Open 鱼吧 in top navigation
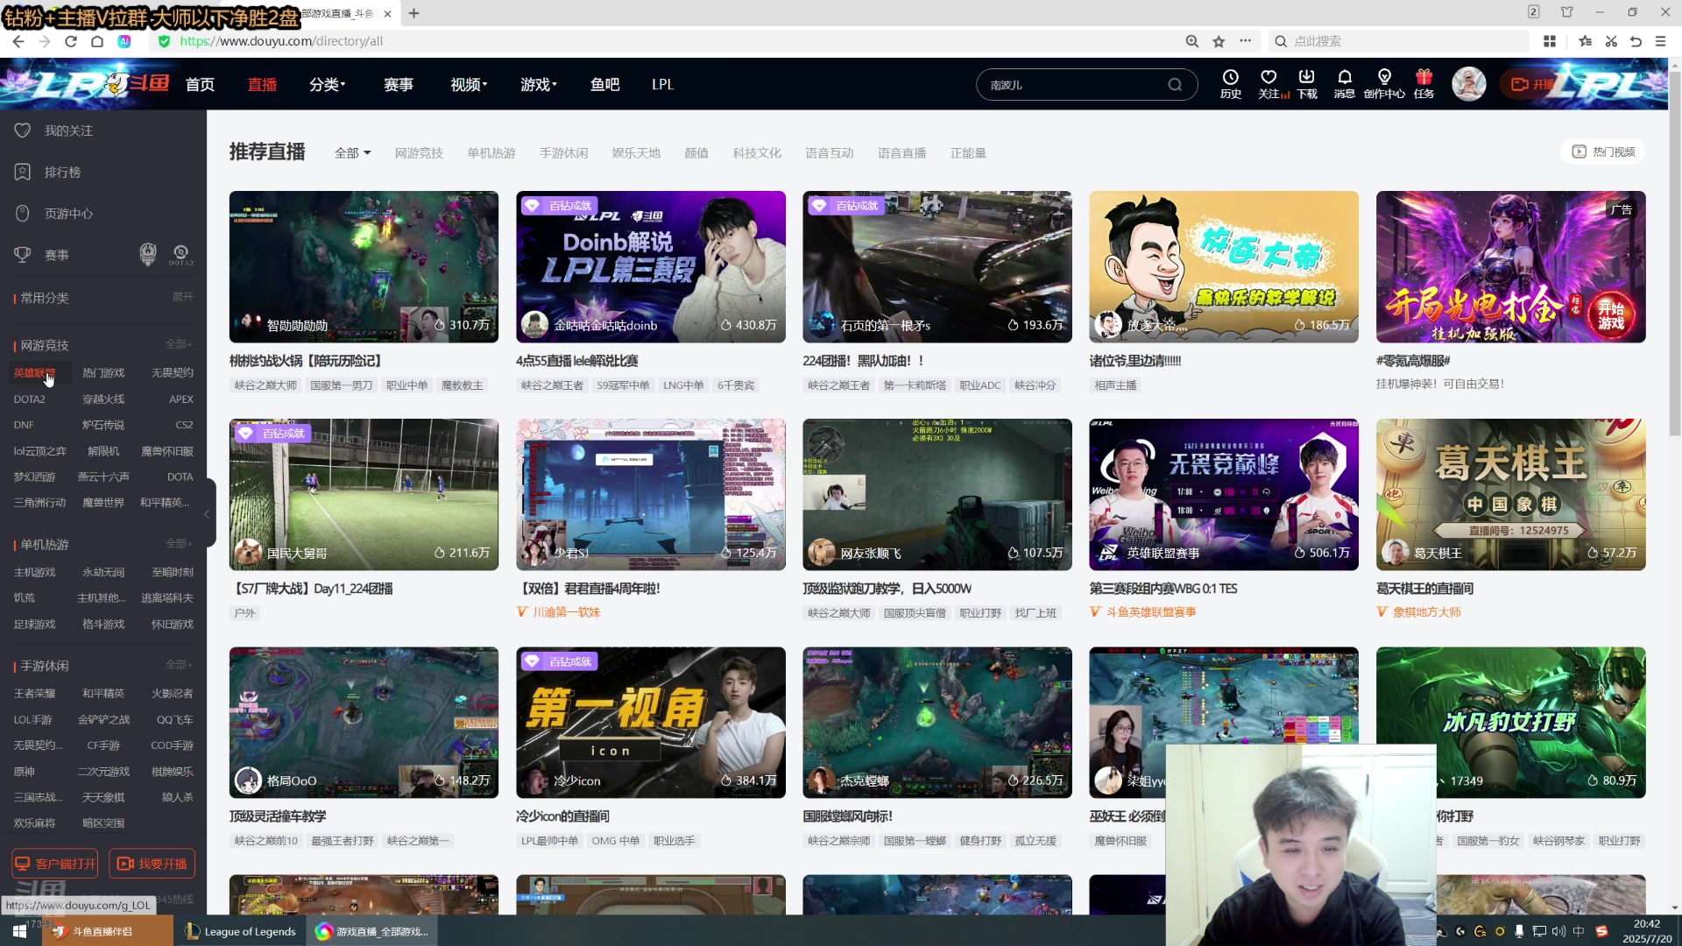The image size is (1682, 946). pyautogui.click(x=604, y=85)
